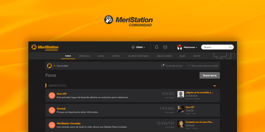
Task: Open the josedavidqp profile link
Action: [x=191, y=95]
